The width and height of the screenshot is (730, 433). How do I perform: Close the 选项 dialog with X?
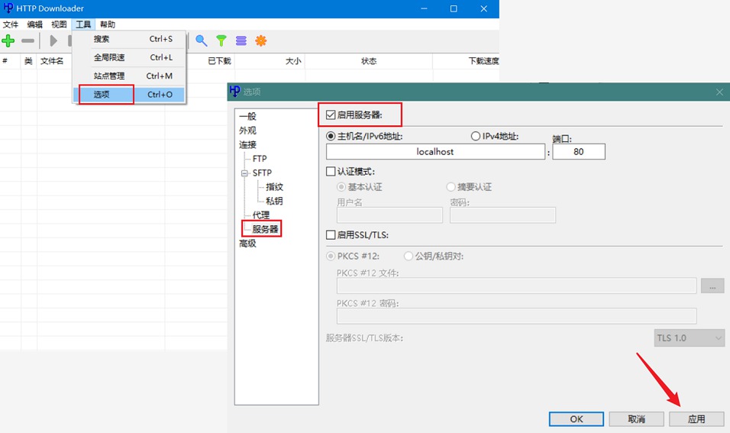(x=719, y=92)
